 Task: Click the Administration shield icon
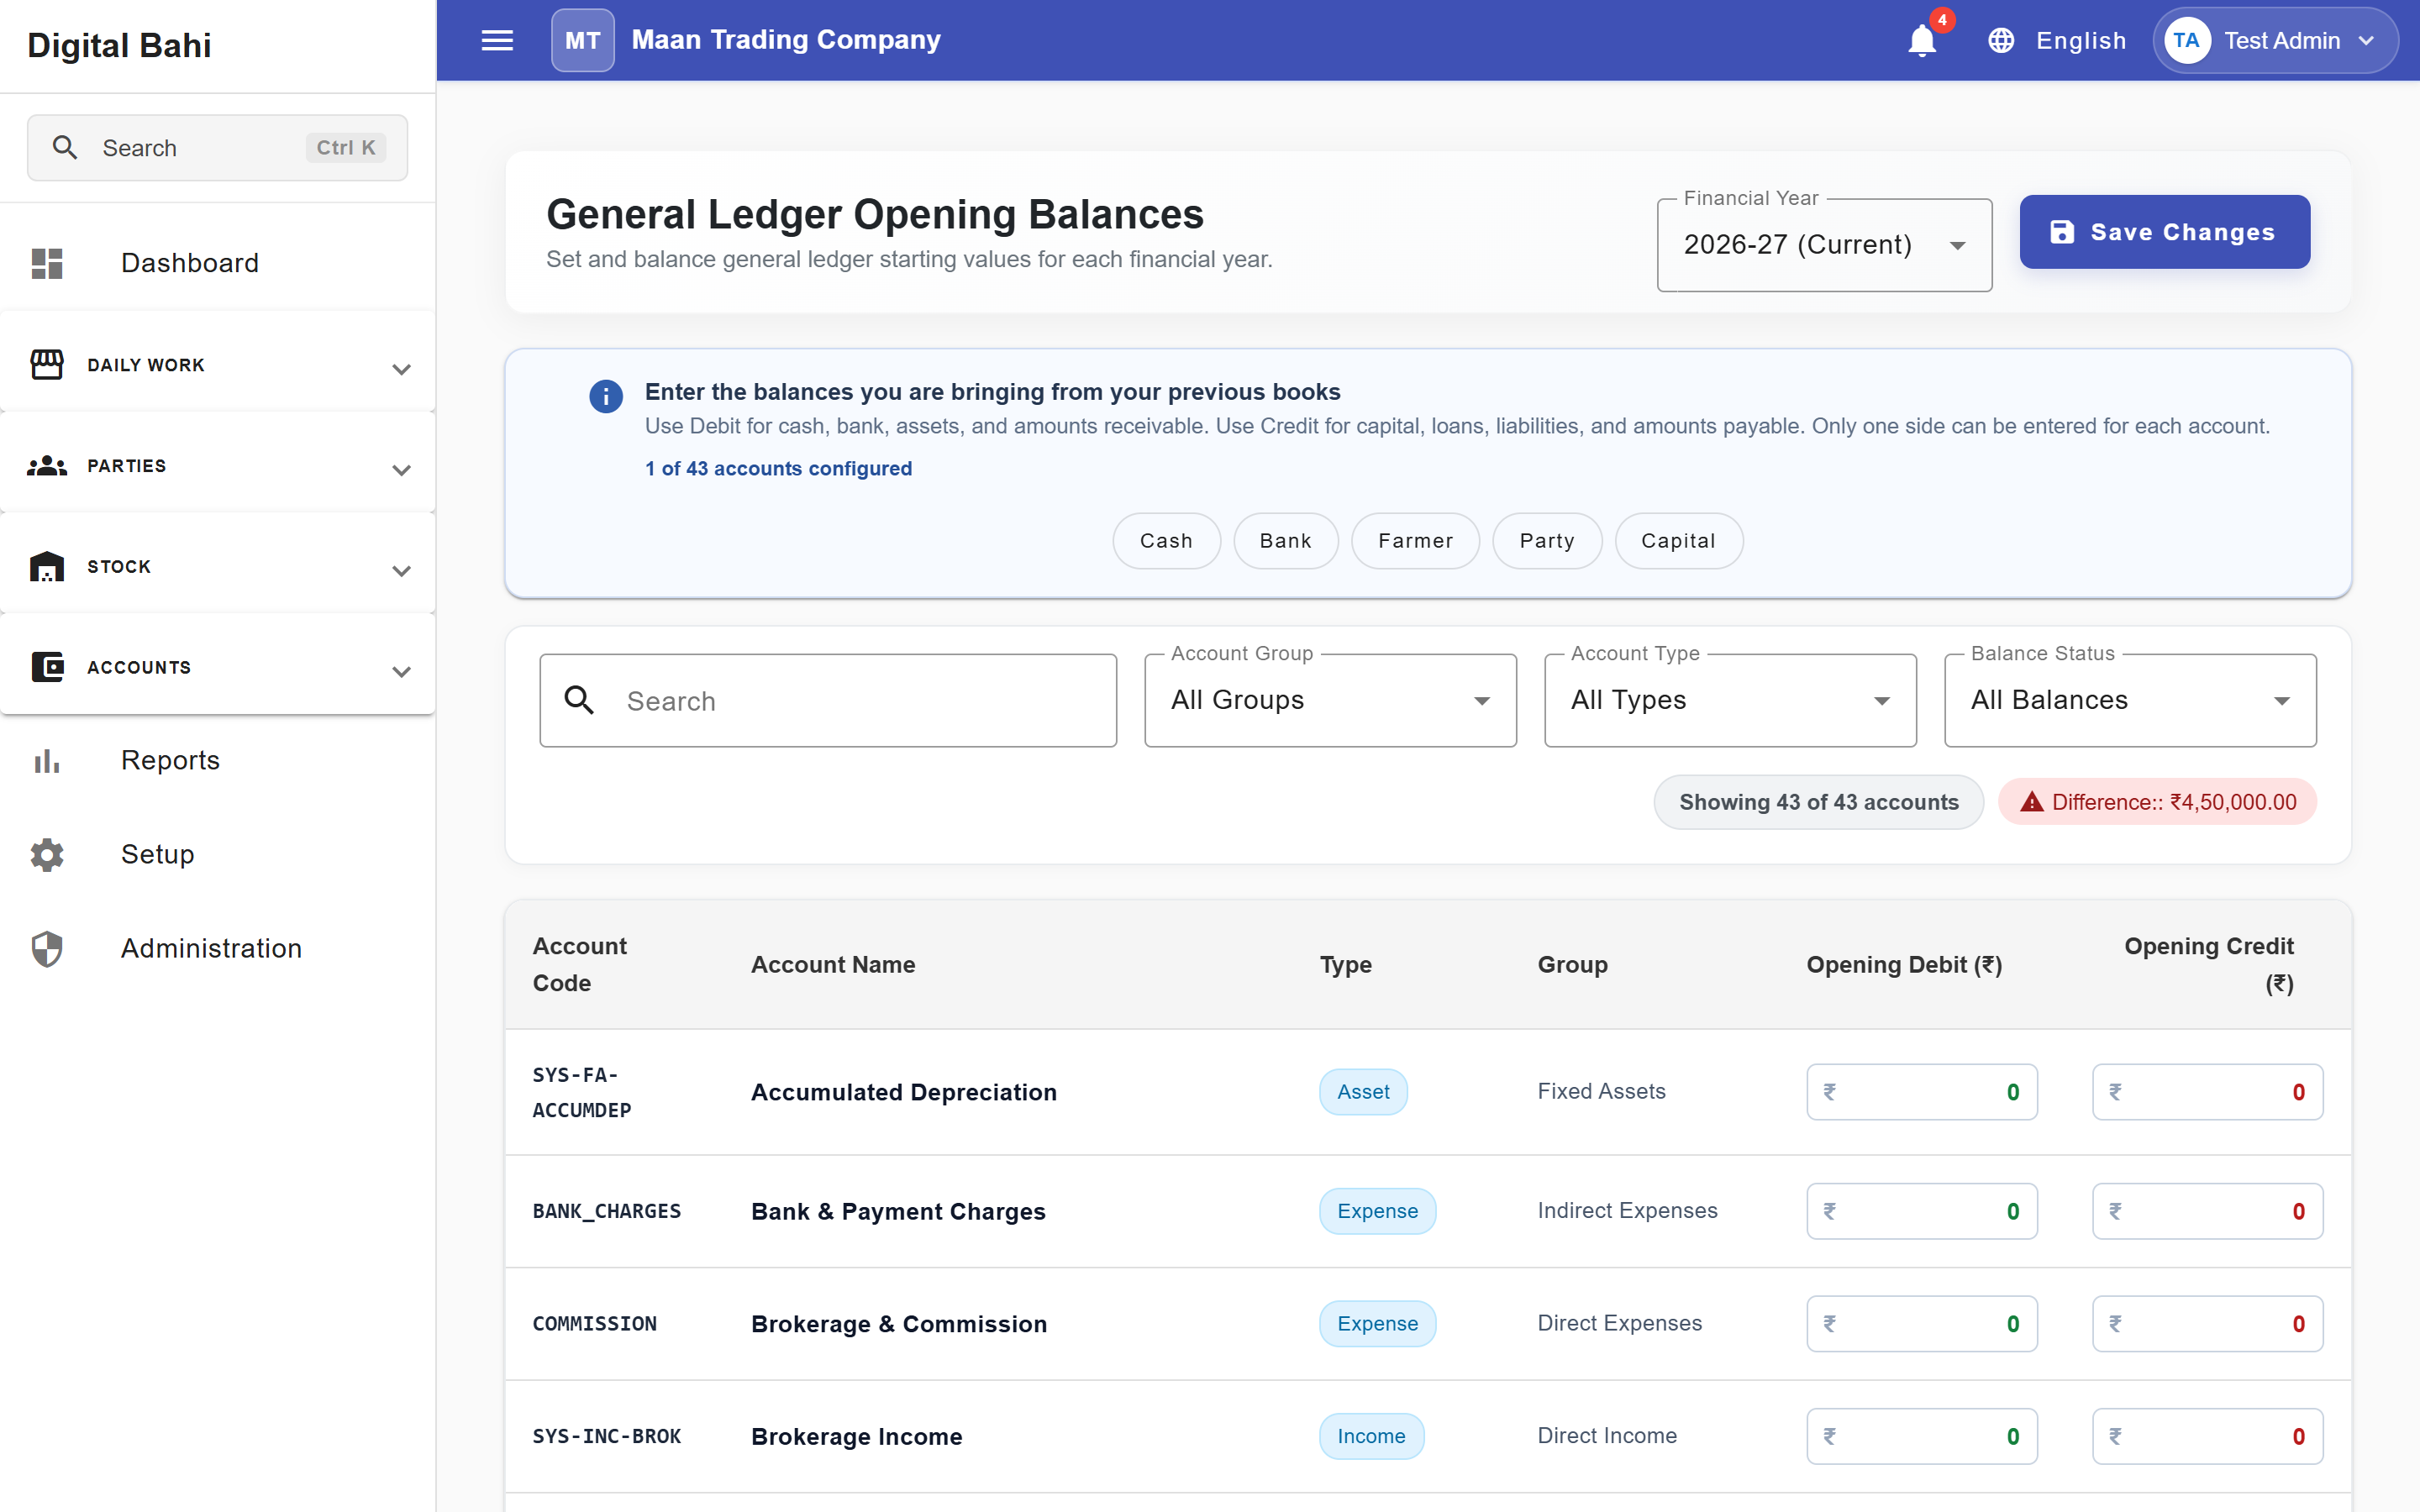47,949
